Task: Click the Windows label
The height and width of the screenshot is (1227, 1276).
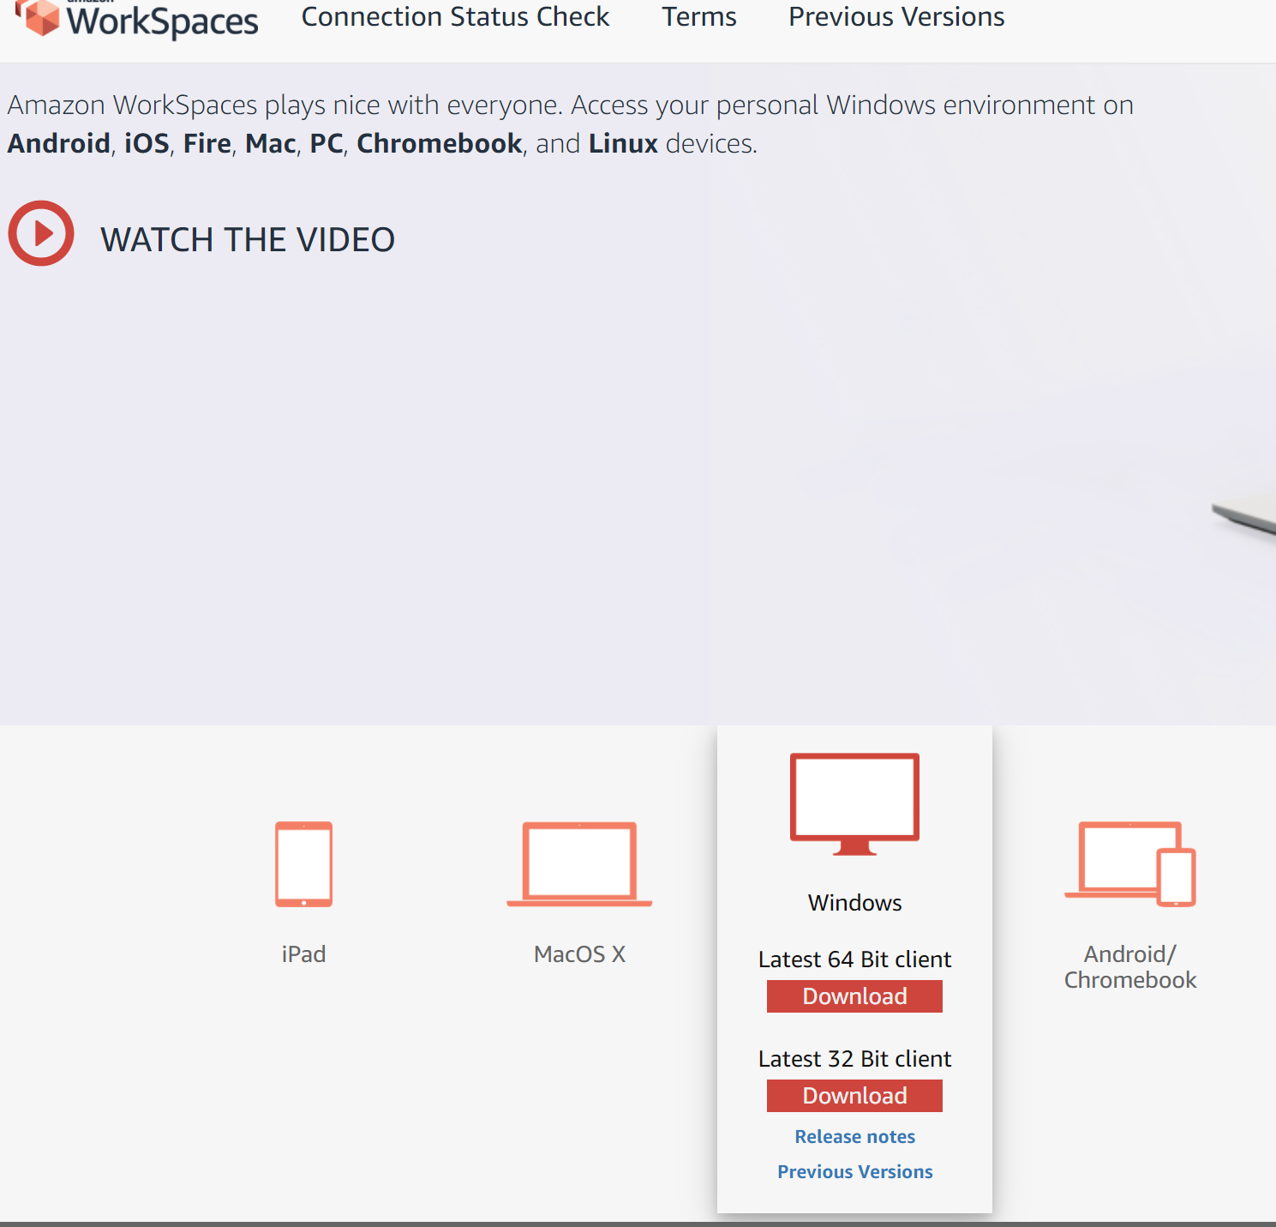Action: pyautogui.click(x=854, y=903)
